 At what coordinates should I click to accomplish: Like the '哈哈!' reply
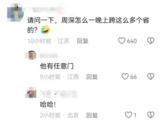coord(128,115)
